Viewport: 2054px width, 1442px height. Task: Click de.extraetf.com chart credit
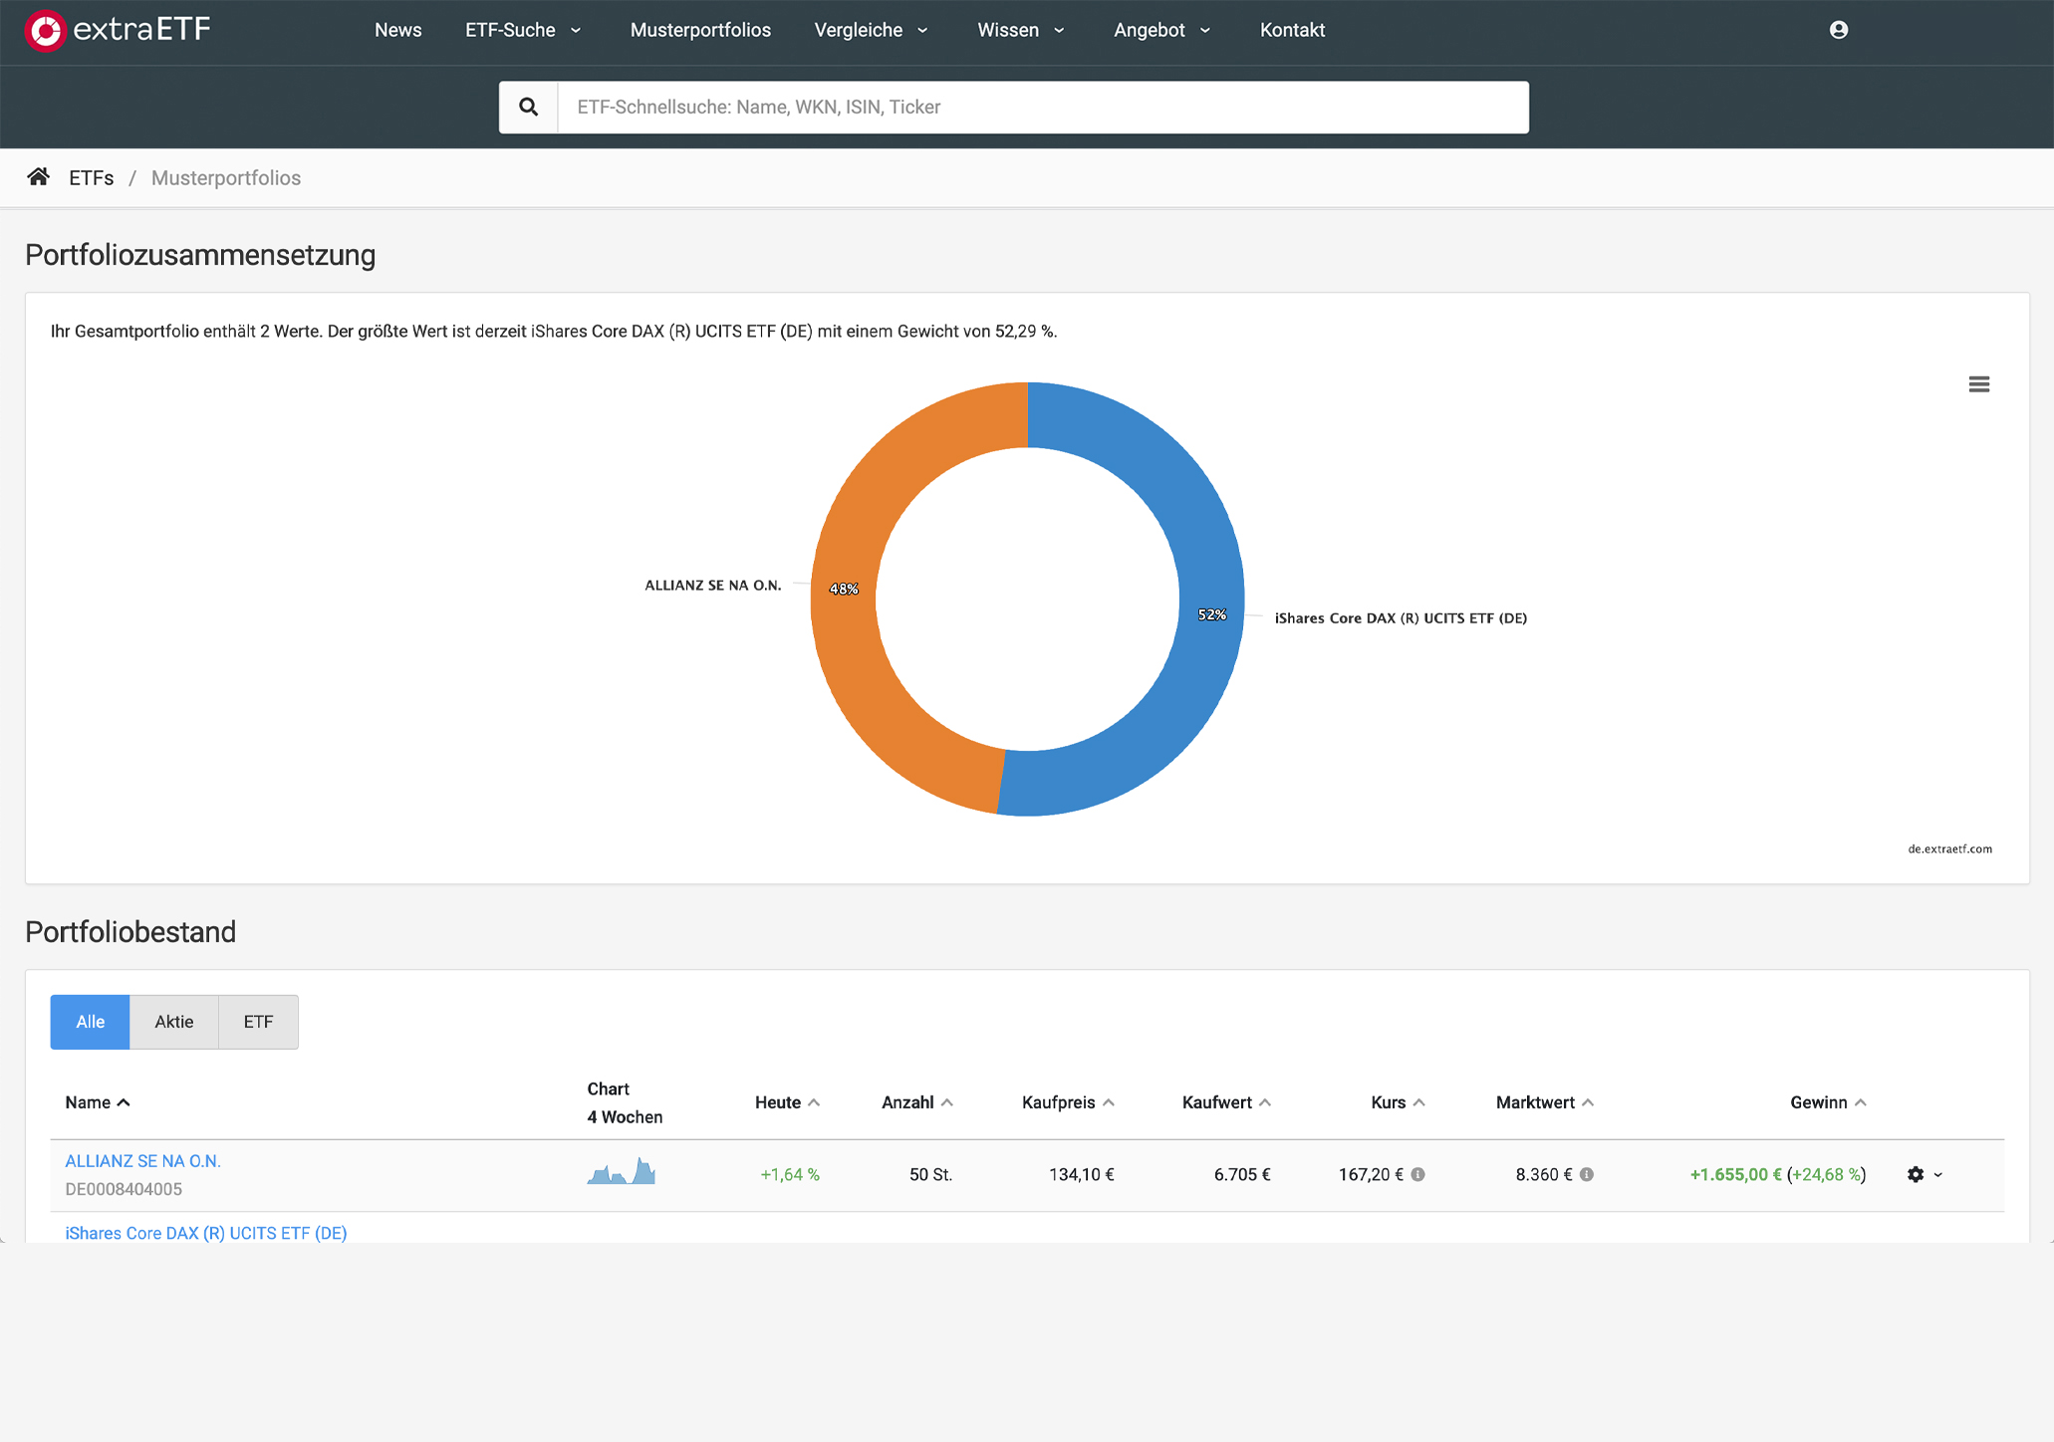(1949, 849)
